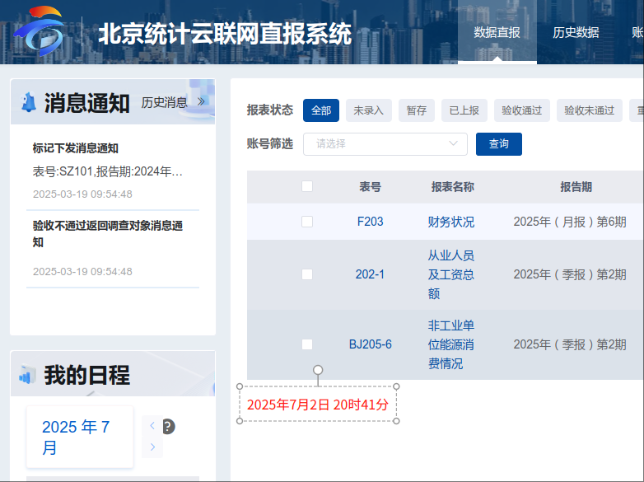
Task: Select 已上报 report status filter
Action: (464, 110)
